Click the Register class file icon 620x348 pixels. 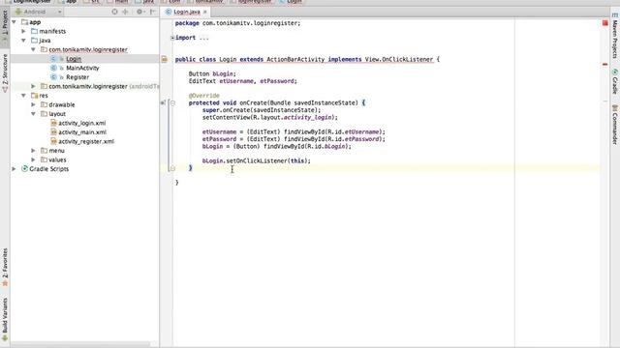[x=54, y=77]
